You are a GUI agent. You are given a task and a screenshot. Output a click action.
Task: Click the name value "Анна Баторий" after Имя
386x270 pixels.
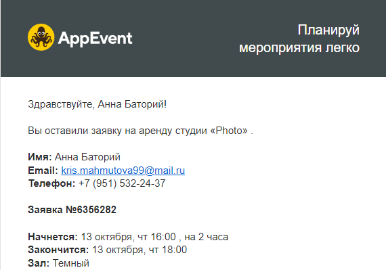pos(87,157)
